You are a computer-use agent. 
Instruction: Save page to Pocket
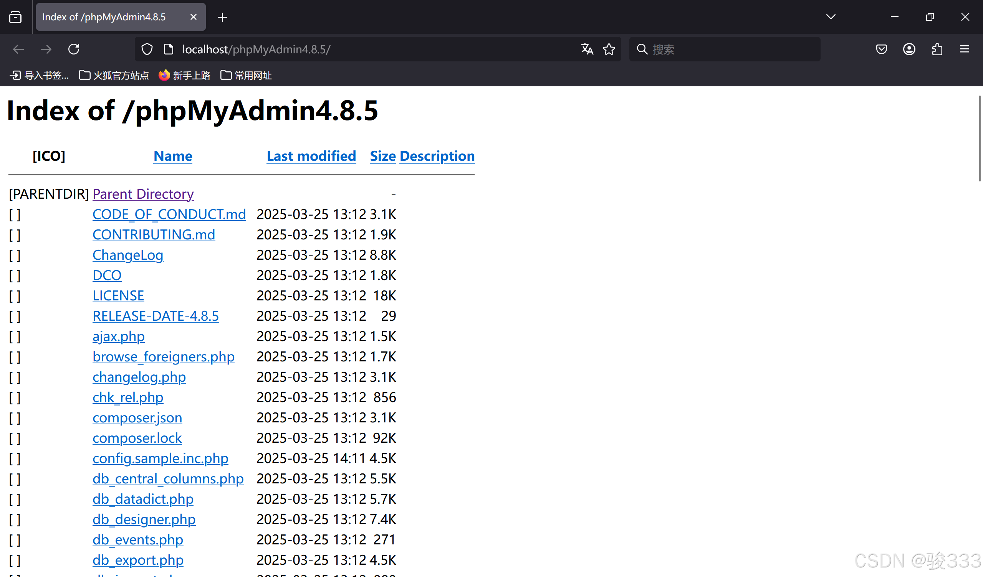tap(882, 49)
